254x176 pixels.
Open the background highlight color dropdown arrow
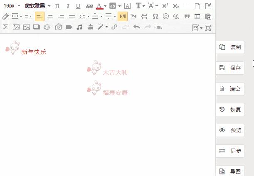[120, 6]
